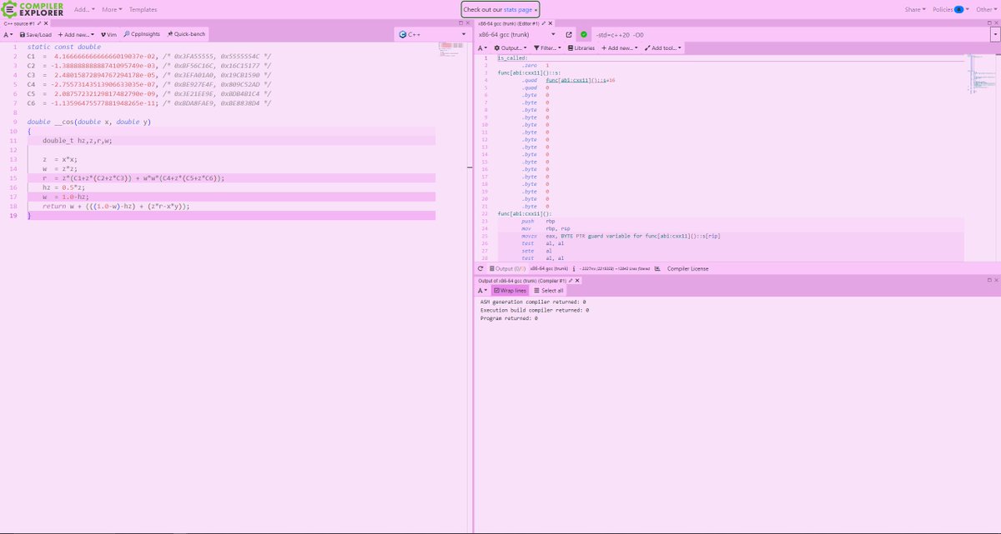This screenshot has height=534, width=1001.
Task: Open the Filter menu in compiler pane
Action: 547,48
